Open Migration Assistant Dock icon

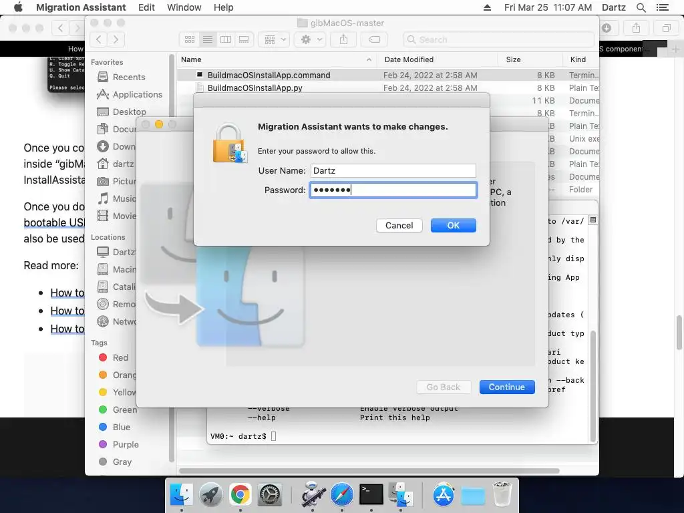pyautogui.click(x=401, y=495)
